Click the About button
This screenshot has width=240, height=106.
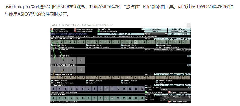tap(156, 32)
